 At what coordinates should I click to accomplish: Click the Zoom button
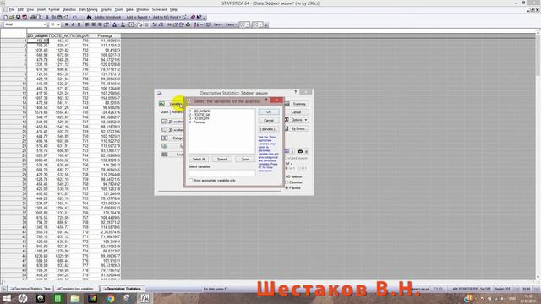click(x=245, y=160)
